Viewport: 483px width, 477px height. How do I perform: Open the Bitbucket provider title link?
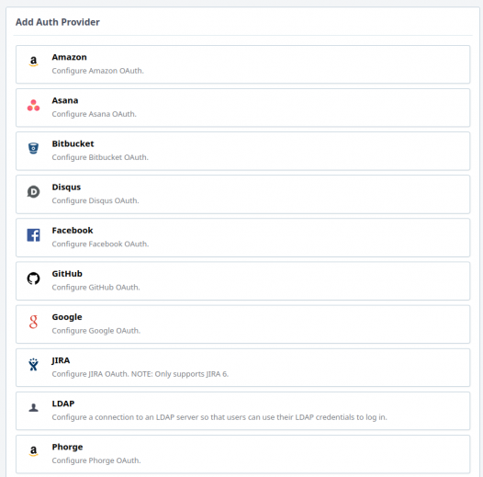coord(73,144)
